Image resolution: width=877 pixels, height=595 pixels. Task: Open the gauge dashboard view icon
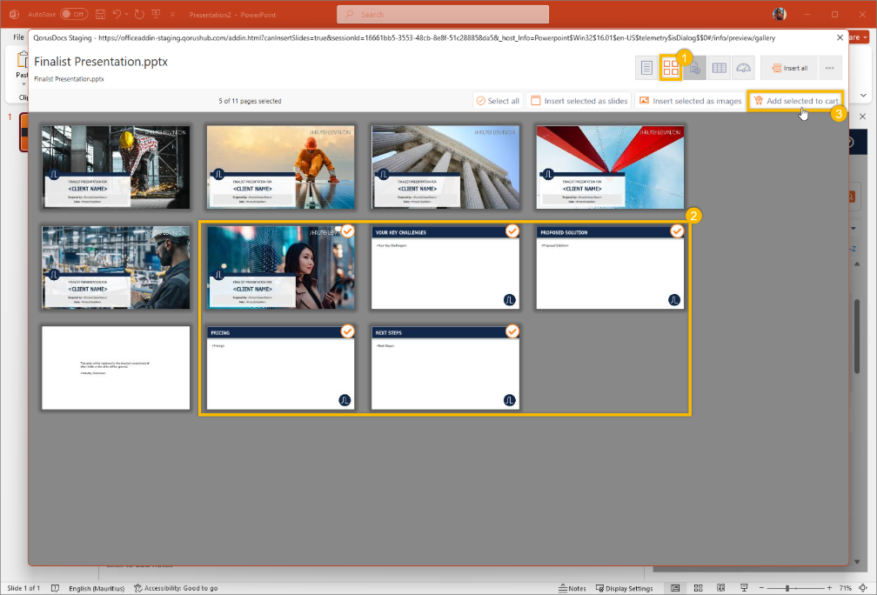tap(742, 68)
